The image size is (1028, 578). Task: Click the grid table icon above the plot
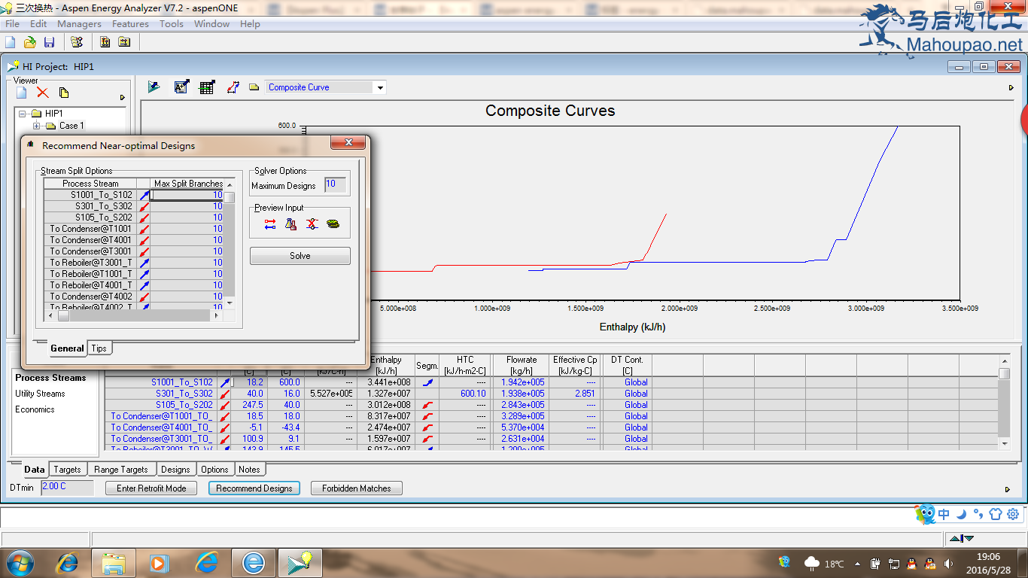207,87
